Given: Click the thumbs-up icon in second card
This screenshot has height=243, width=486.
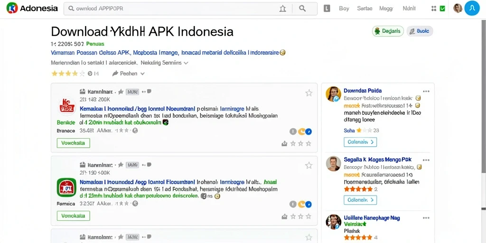Looking at the screenshot, I should point(284,216).
